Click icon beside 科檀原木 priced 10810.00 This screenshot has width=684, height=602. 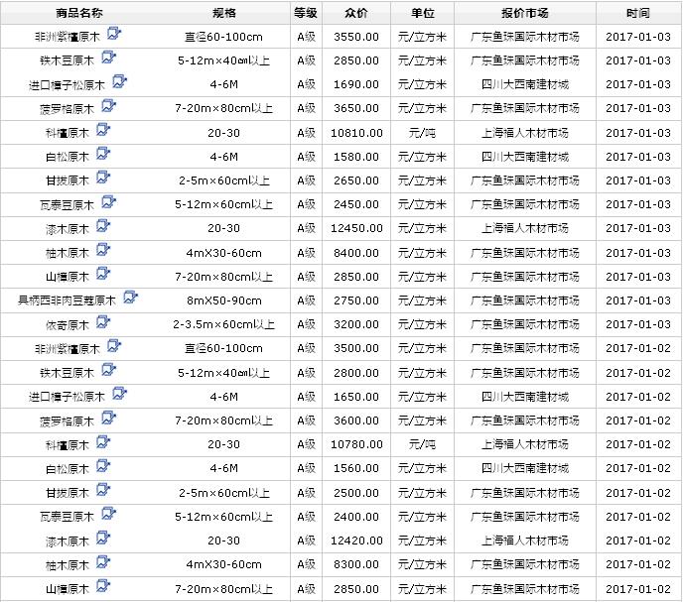103,131
